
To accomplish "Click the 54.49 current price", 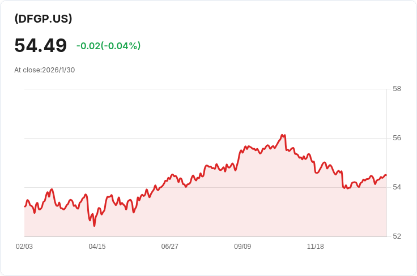I will click(41, 45).
